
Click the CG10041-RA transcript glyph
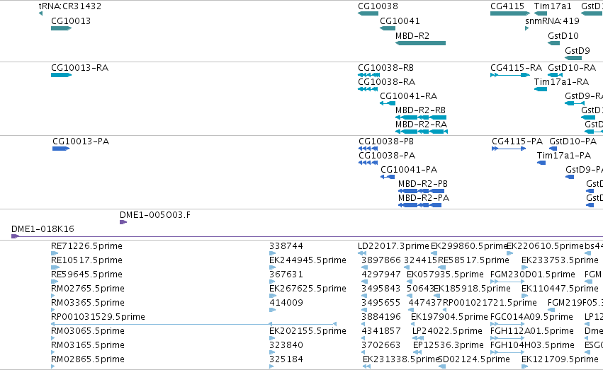pyautogui.click(x=388, y=103)
